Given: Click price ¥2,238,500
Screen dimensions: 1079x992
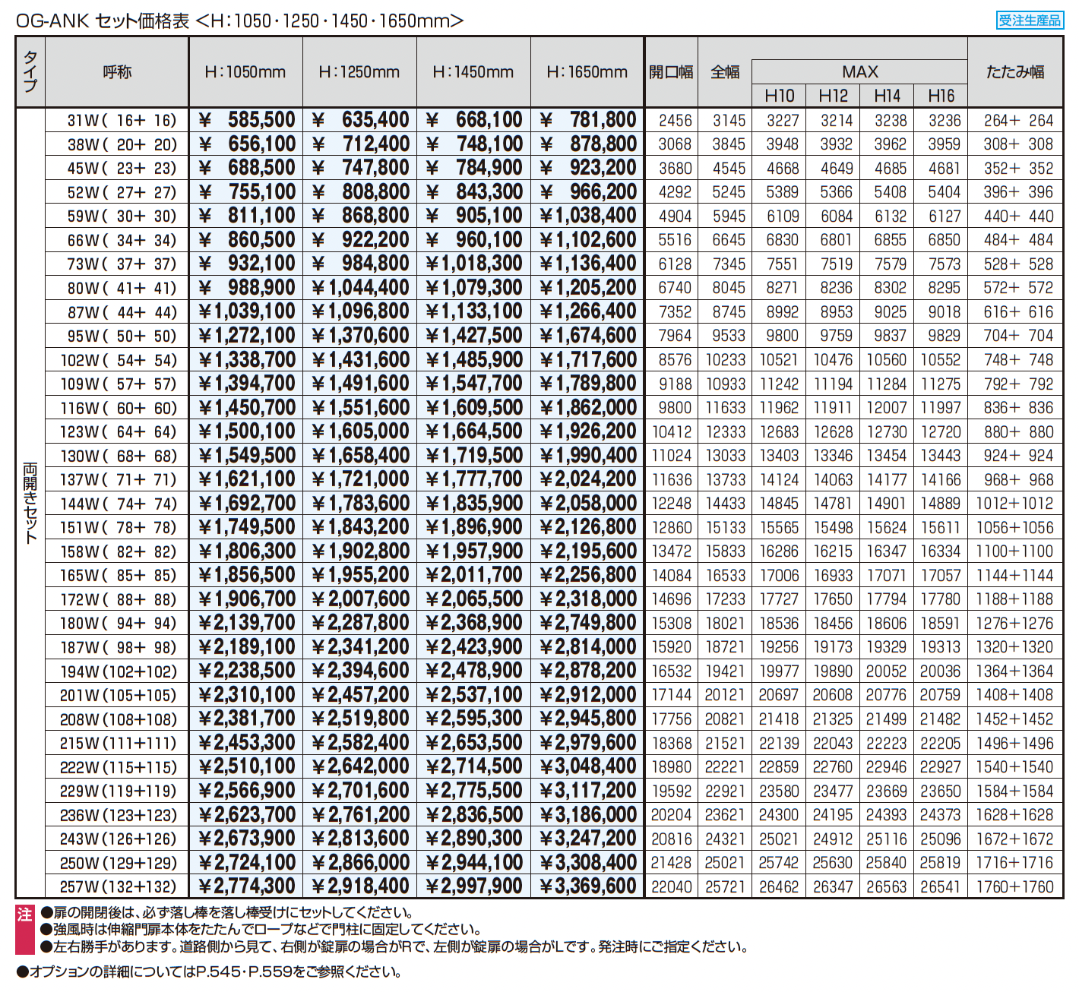Looking at the screenshot, I should click(246, 671).
